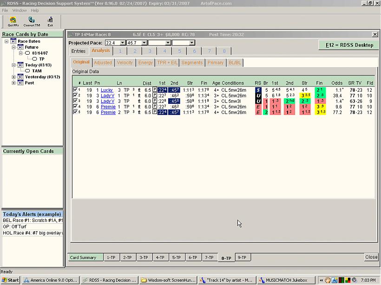This screenshot has width=381, height=285.
Task: Click the P marker in row 3 Lady V
Action: [x=155, y=101]
